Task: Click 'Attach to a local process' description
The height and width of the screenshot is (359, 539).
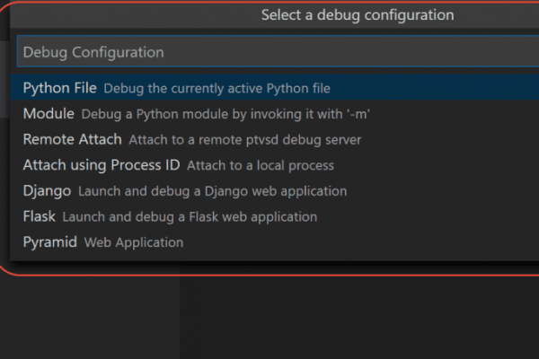Action: click(261, 165)
